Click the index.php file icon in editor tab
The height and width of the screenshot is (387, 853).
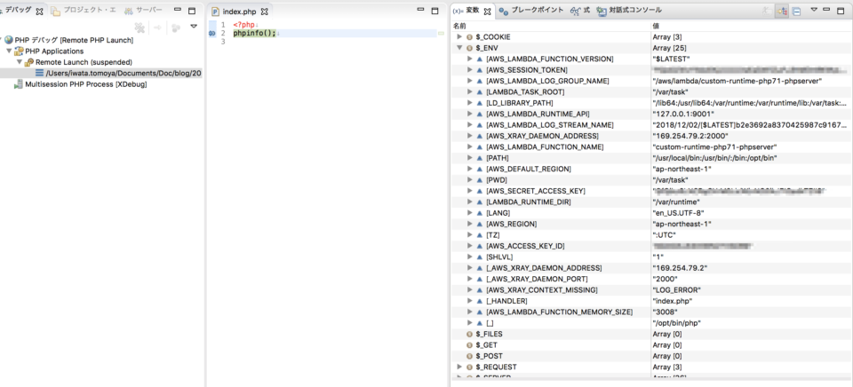216,11
